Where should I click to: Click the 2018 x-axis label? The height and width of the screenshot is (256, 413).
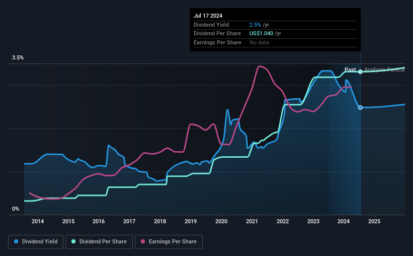coord(160,221)
